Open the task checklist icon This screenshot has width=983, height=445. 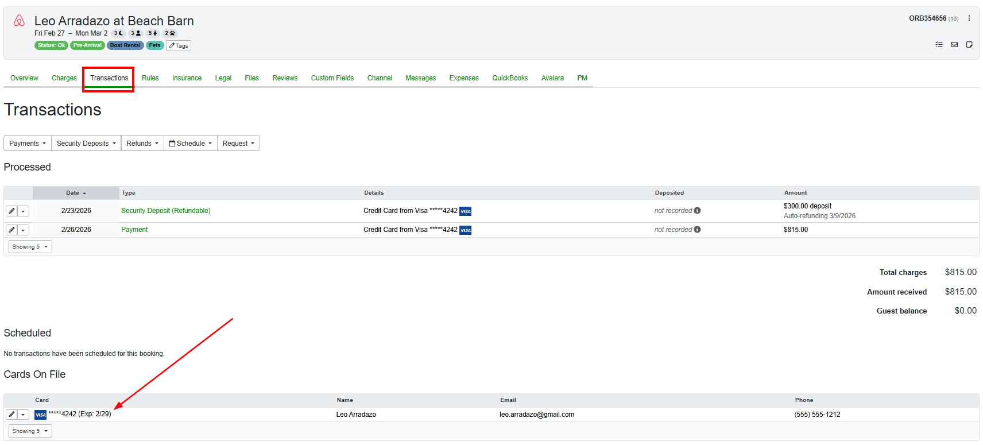tap(939, 45)
